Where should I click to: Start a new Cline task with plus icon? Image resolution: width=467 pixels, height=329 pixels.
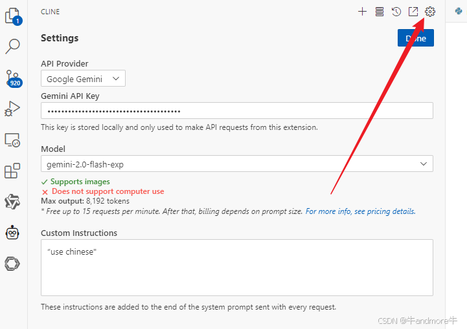click(x=362, y=12)
